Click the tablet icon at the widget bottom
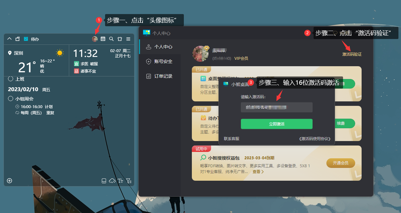This screenshot has width=401, height=213. [x=104, y=181]
